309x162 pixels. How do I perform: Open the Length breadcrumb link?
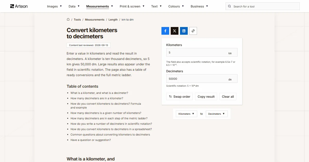click(113, 20)
